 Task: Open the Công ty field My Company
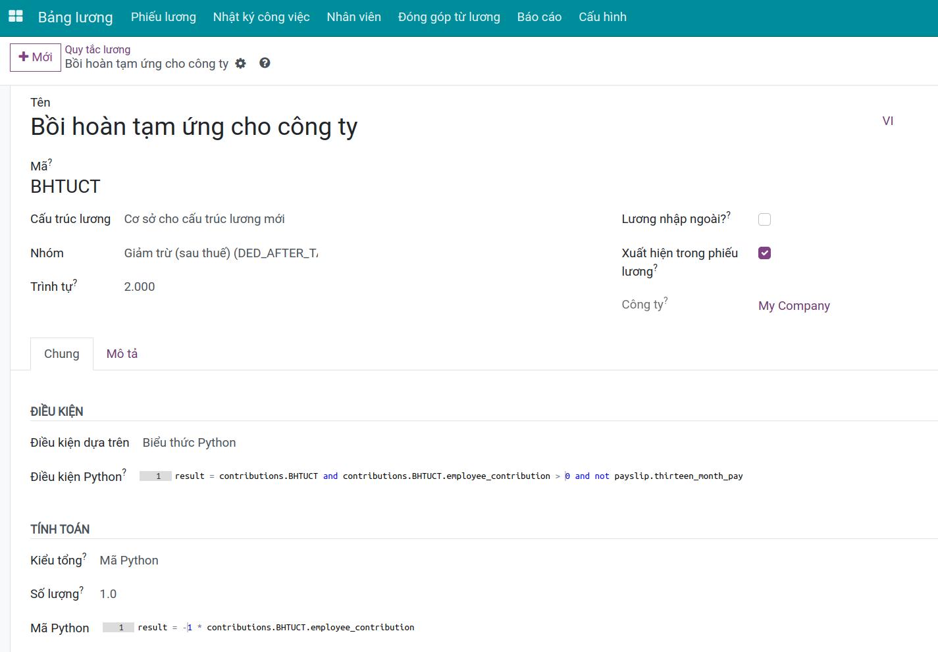pos(794,306)
